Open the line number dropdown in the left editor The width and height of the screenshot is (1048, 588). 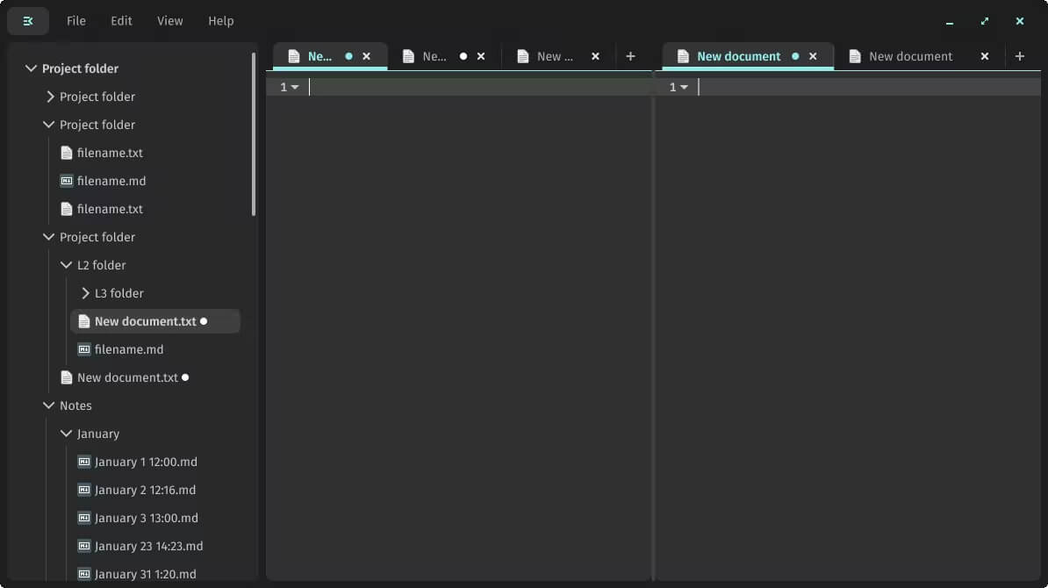pos(289,87)
